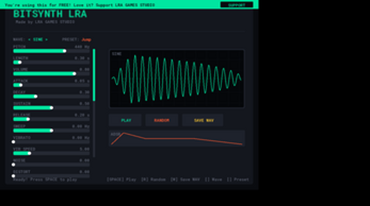Click the ADSR envelope graph
This screenshot has height=206, width=370.
[177, 138]
